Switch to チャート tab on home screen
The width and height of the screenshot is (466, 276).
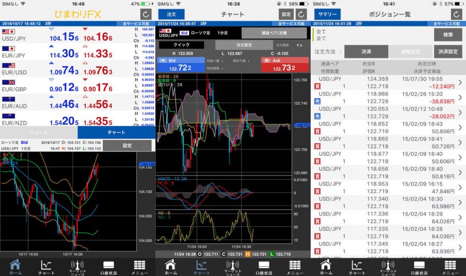pyautogui.click(x=116, y=132)
